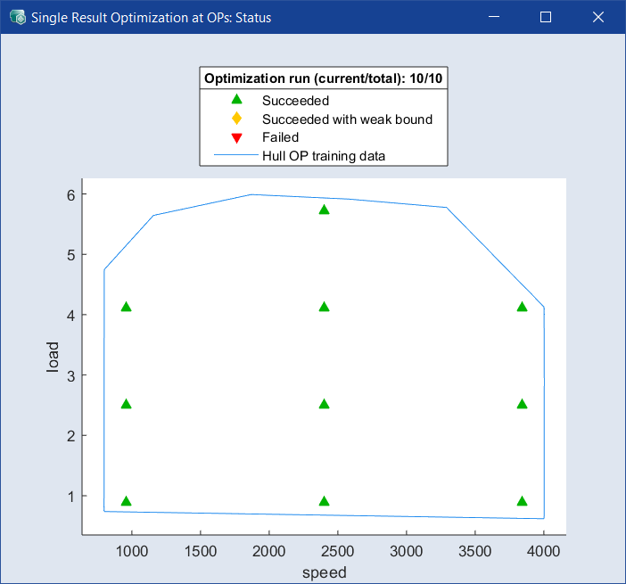Close the Optimization Status window

(597, 17)
